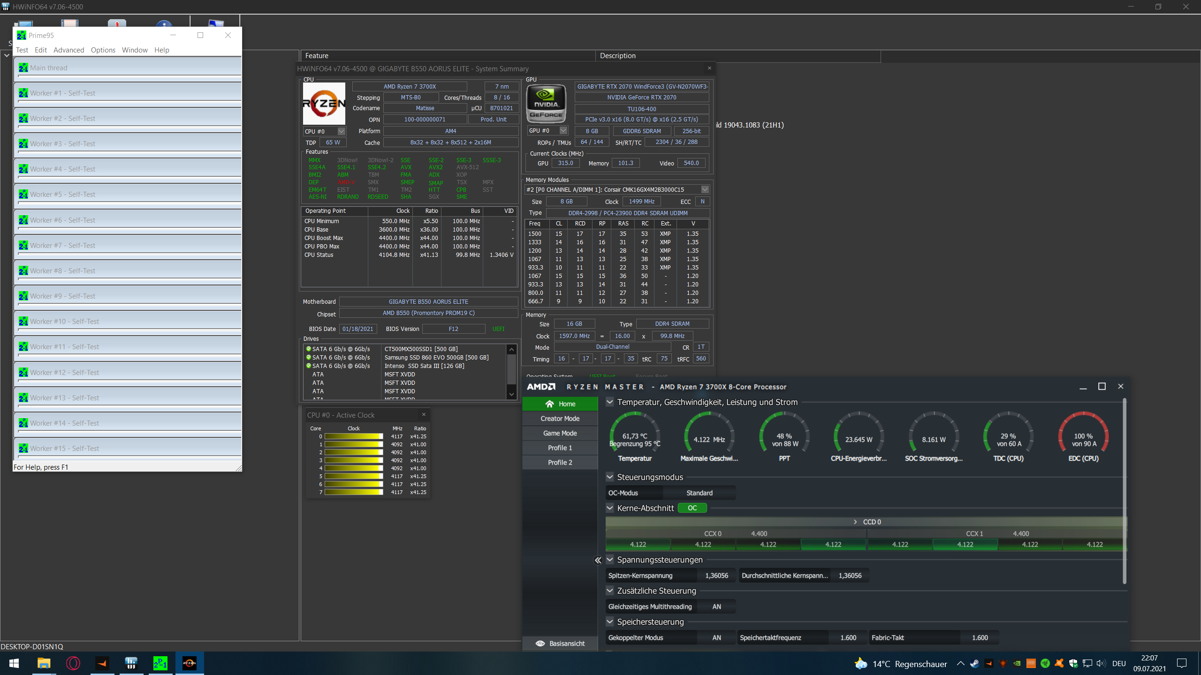Click the Game Mode button

(x=560, y=433)
